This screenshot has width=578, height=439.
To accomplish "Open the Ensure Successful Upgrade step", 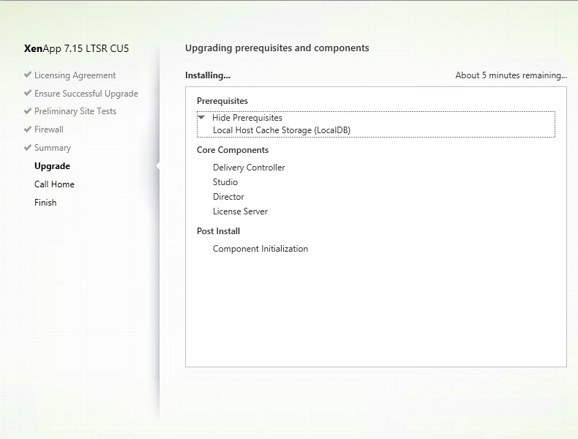I will 86,94.
